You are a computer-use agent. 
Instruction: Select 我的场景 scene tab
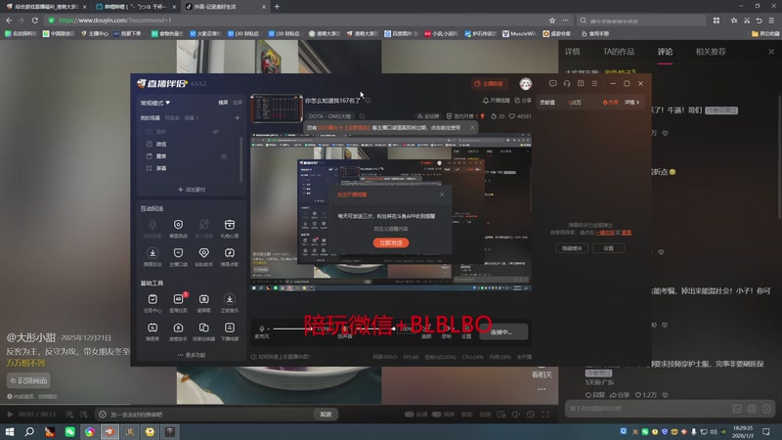pos(151,117)
